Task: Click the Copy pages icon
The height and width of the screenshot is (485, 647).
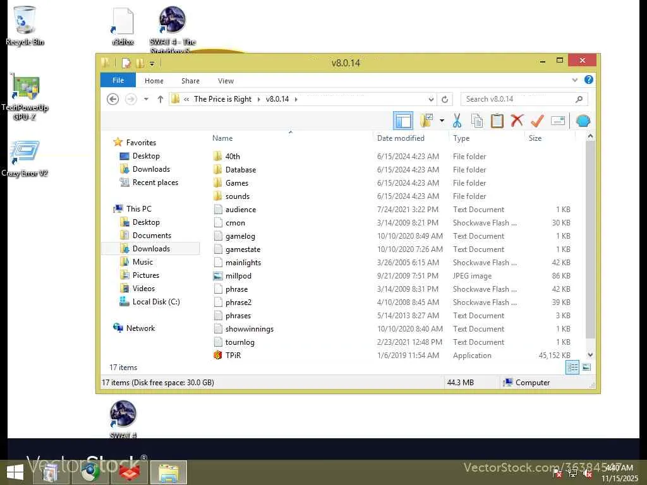Action: point(477,121)
